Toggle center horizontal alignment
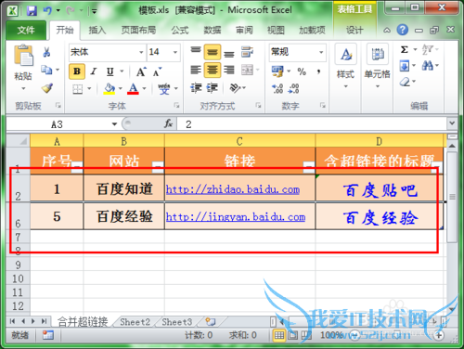 point(213,70)
